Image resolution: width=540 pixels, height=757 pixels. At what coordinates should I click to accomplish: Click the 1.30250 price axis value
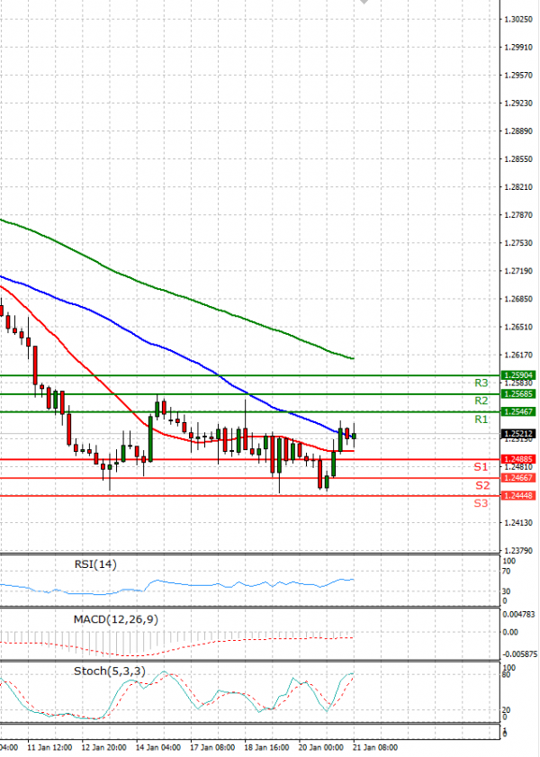pyautogui.click(x=518, y=19)
